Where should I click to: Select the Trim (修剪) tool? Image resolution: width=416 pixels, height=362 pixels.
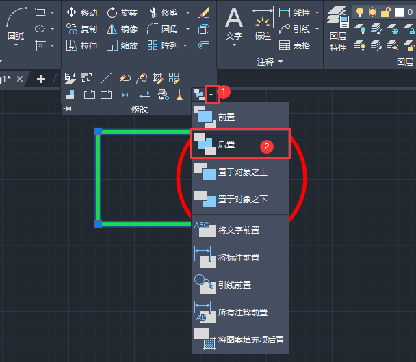point(162,12)
